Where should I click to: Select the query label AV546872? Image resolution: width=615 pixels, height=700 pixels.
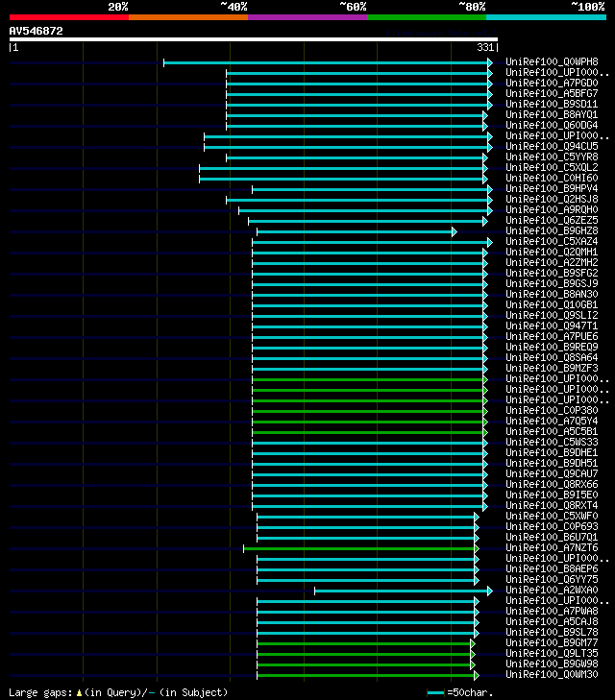click(37, 31)
